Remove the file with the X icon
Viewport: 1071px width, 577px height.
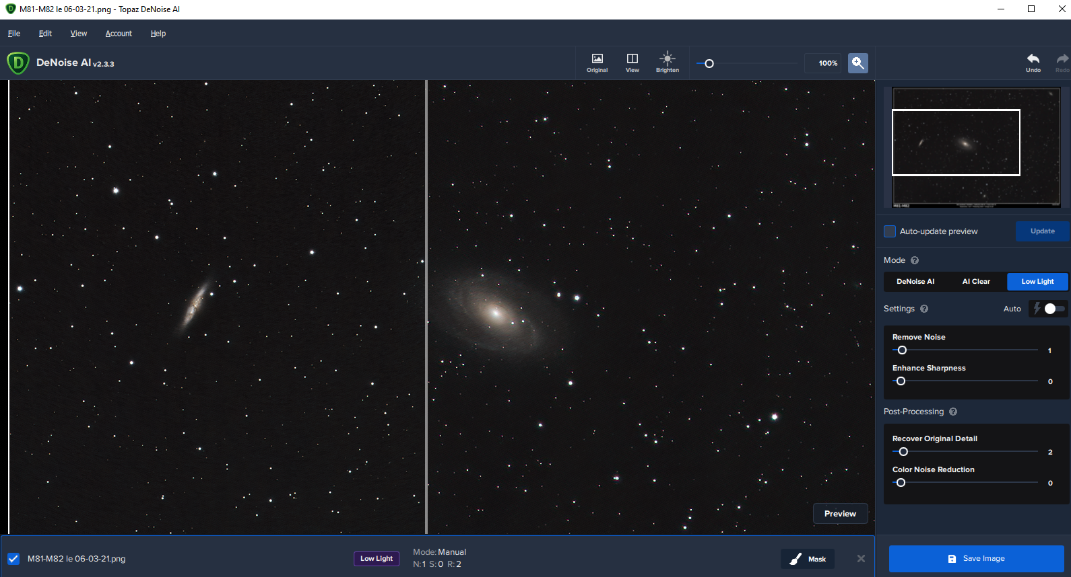861,559
